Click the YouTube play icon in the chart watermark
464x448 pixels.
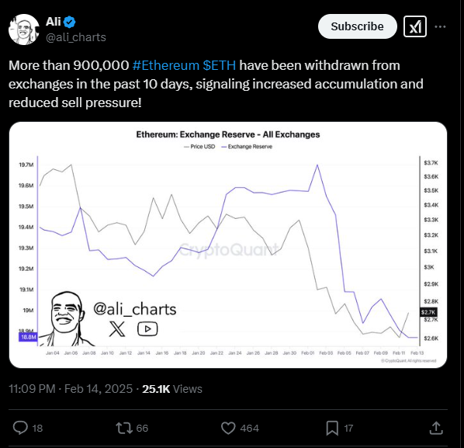pyautogui.click(x=147, y=329)
